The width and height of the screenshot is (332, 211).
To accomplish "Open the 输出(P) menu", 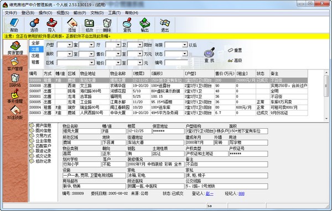I will [80, 13].
